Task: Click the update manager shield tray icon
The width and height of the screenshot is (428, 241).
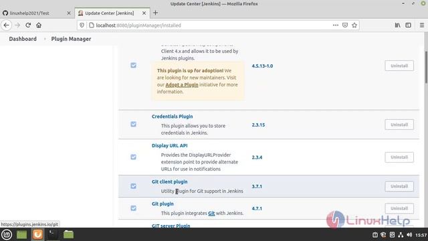Action: click(x=383, y=235)
